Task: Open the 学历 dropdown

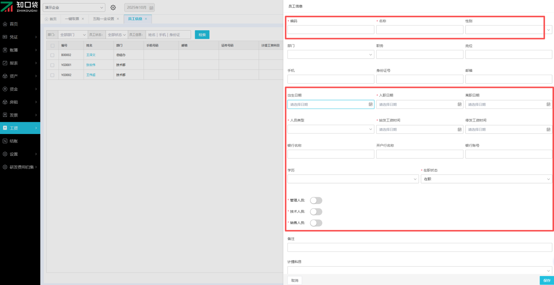Action: coord(353,179)
